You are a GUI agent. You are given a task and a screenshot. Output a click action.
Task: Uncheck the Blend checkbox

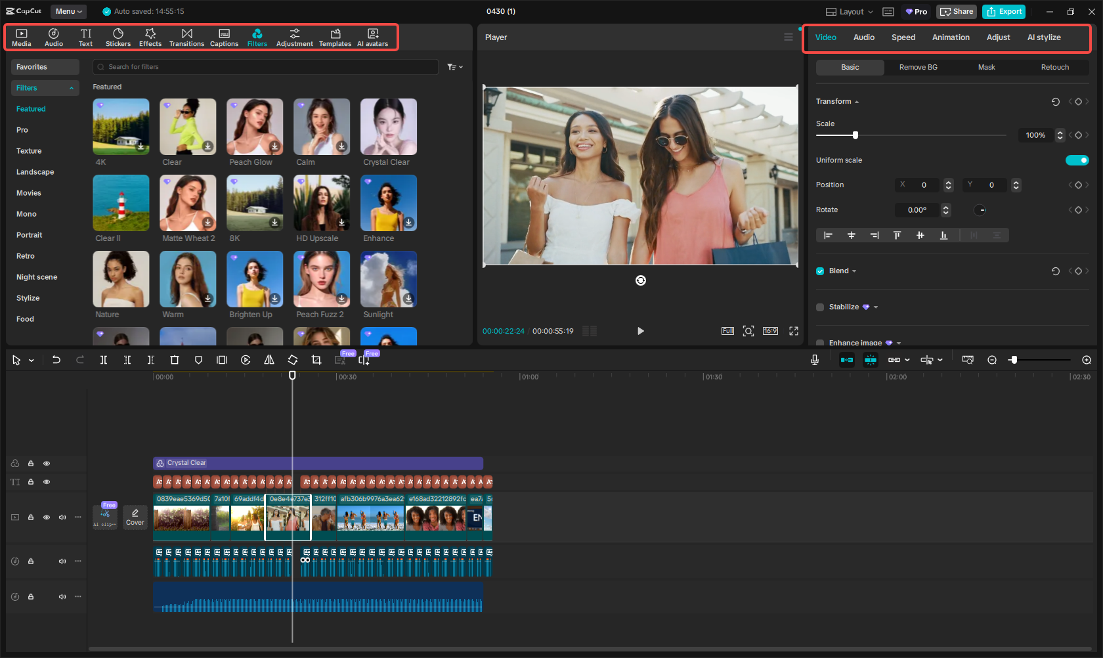(x=820, y=271)
